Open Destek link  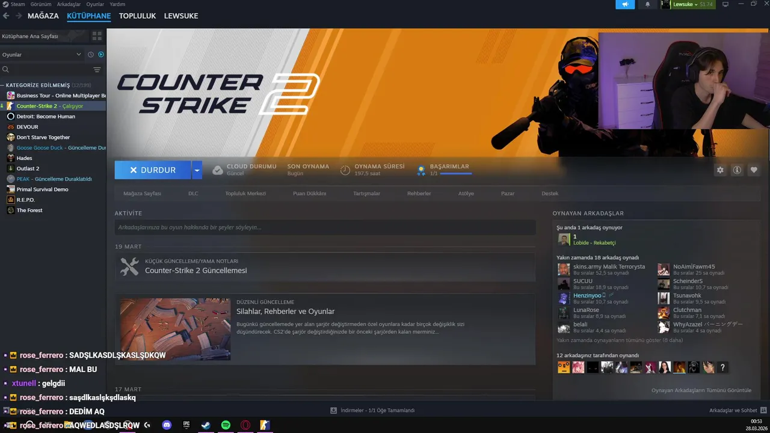(x=550, y=194)
